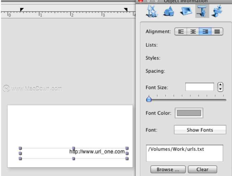Set alignment to justified
Screen dimensions: 232x176
pyautogui.click(x=217, y=31)
